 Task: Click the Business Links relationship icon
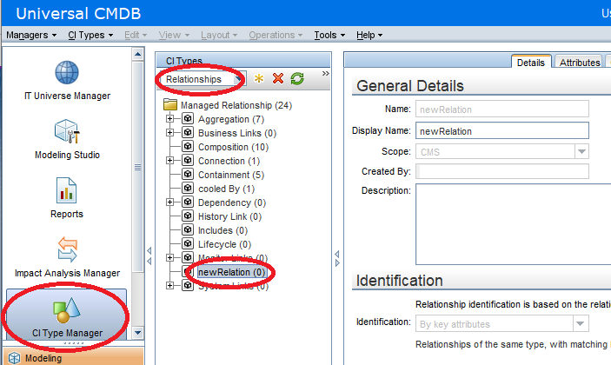(188, 132)
